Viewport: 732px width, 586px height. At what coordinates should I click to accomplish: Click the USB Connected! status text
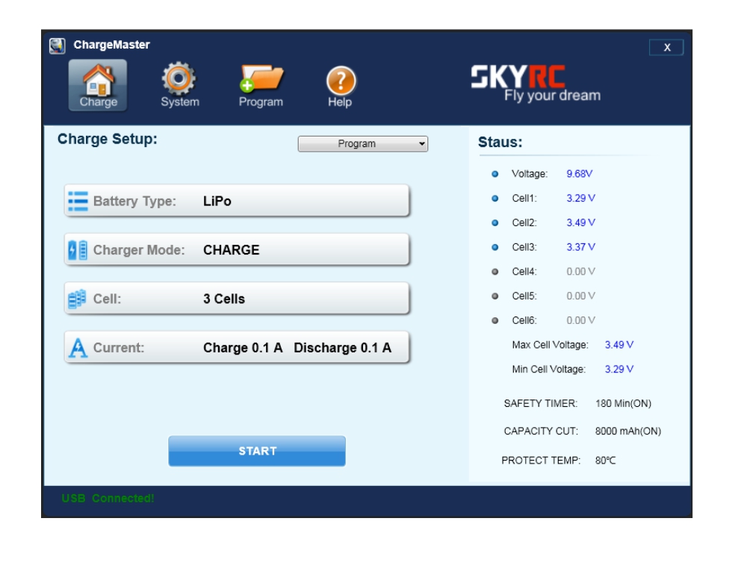point(108,499)
